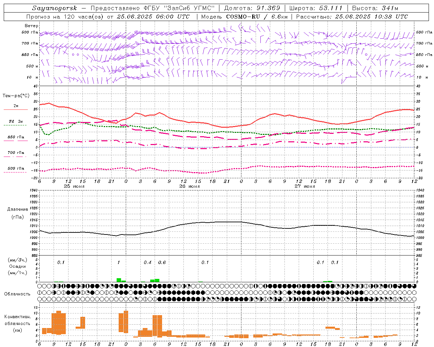Viewport: 434px width, 347px height.
Task: Select the Широта: 53.111 value
Action: 316,8
